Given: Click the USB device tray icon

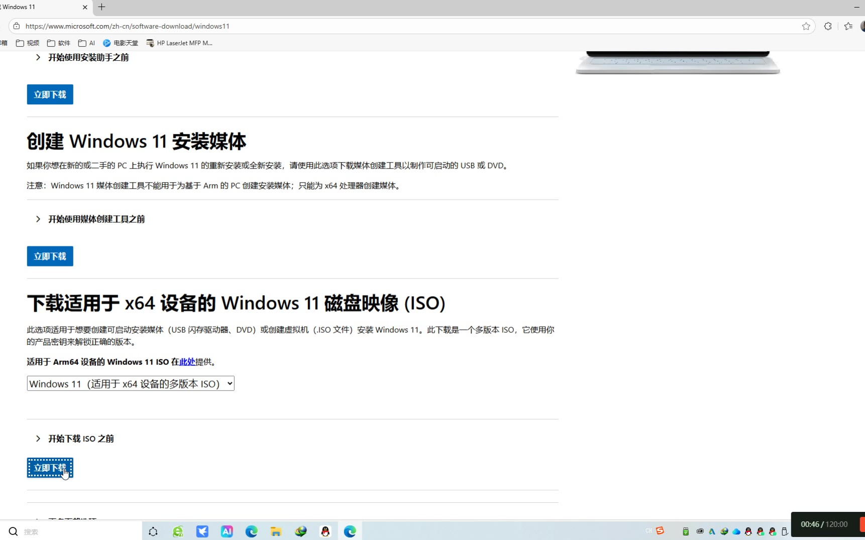Looking at the screenshot, I should point(785,531).
